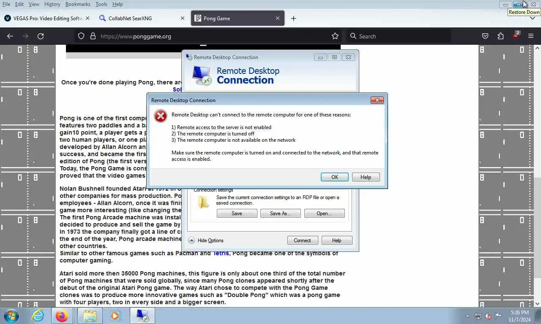
Task: Close the VEGAS Pro tab
Action: point(87,19)
